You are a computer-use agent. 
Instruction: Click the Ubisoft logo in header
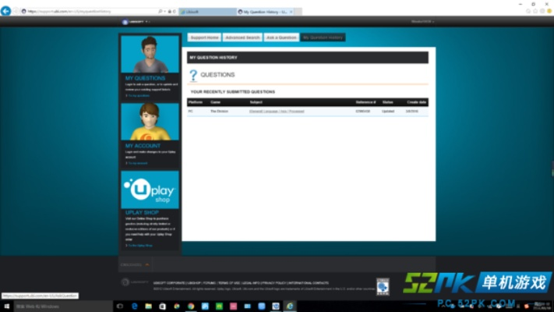point(132,22)
